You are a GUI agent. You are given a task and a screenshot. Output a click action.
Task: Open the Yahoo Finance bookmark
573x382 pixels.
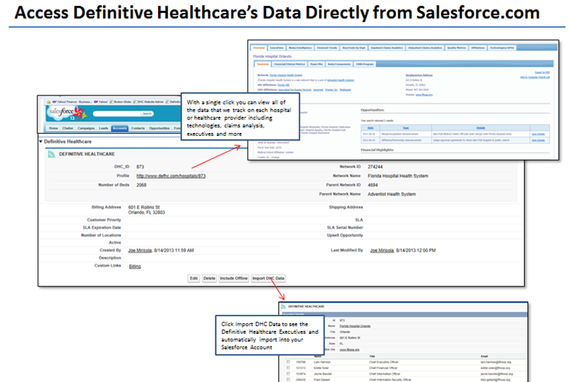coord(73,102)
